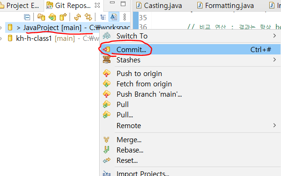Choose Commit... from the context menu
Viewport: 281px width, 176px height.
(x=190, y=49)
